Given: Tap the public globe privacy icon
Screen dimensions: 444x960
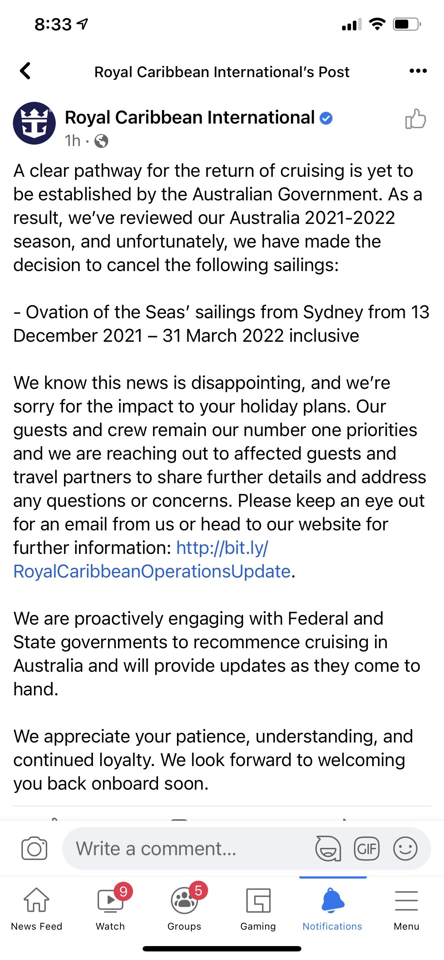Looking at the screenshot, I should click(101, 141).
